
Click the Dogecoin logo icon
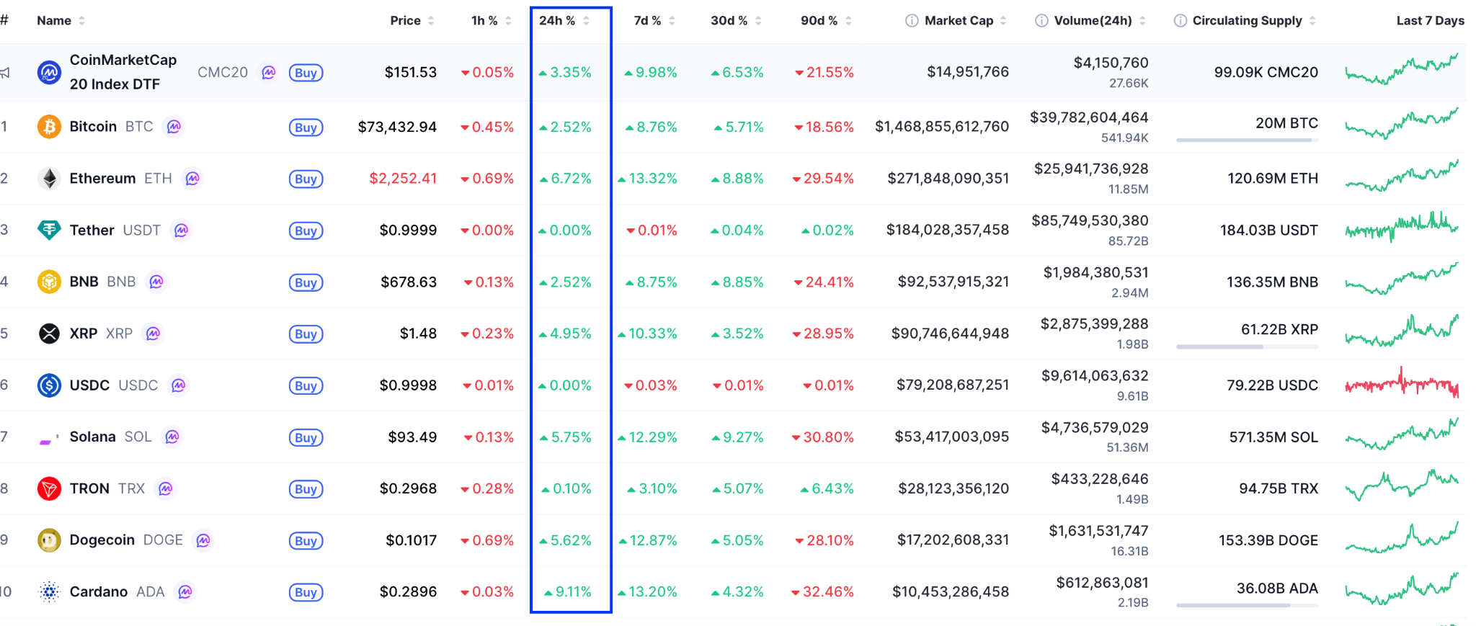[x=49, y=540]
